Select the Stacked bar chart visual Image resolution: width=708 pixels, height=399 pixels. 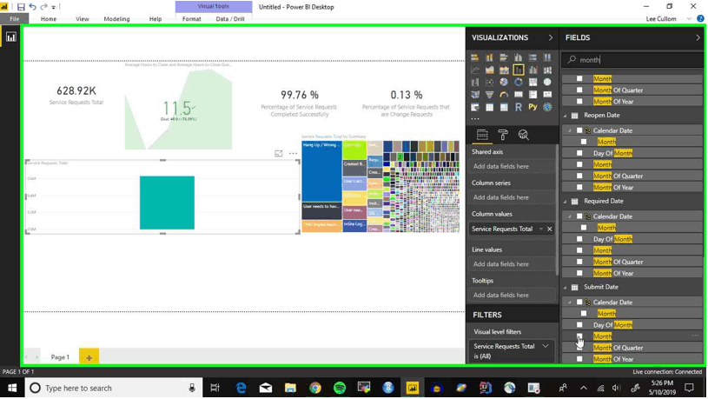click(x=474, y=57)
